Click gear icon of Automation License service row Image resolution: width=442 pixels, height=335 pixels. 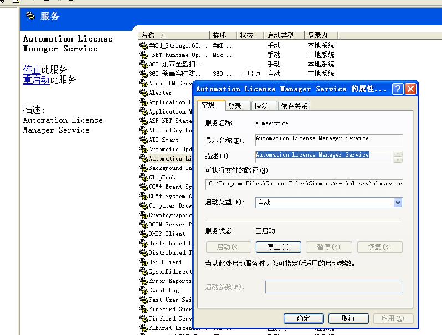pyautogui.click(x=143, y=158)
